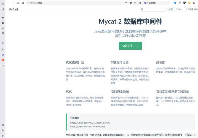Click the share arrow icon in address bar
Screen dimensions: 198x138
tap(135, 3)
